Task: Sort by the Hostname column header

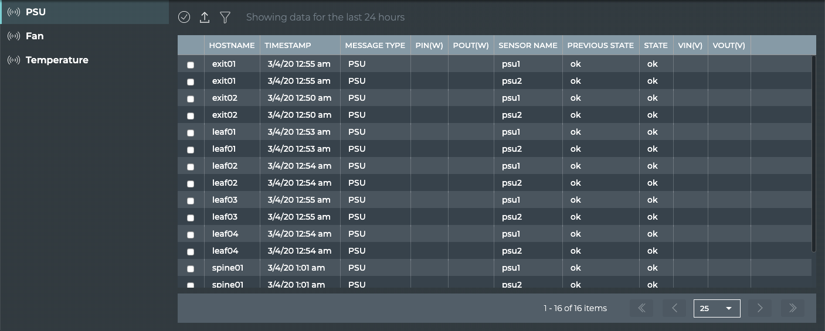Action: (232, 46)
